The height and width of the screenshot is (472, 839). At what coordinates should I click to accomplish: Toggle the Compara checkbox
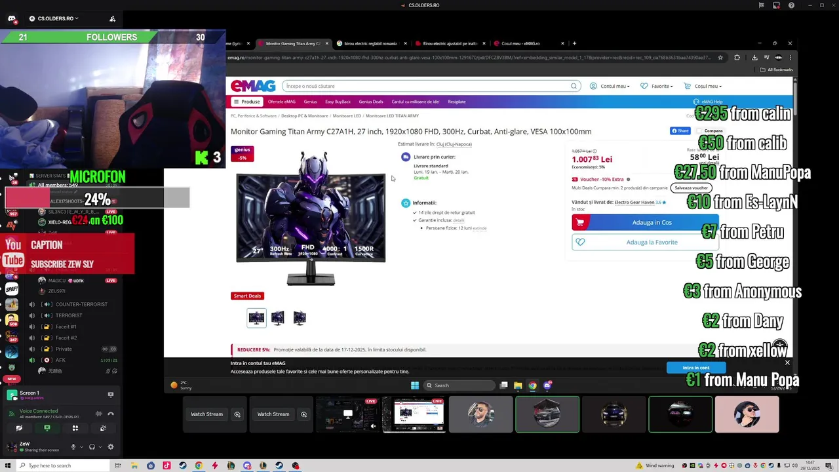pyautogui.click(x=700, y=130)
